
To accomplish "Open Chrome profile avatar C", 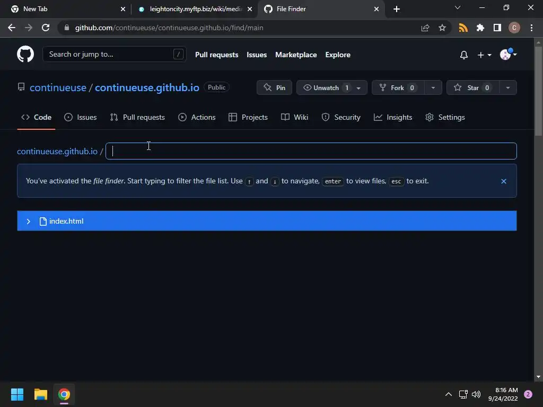I will pos(514,28).
